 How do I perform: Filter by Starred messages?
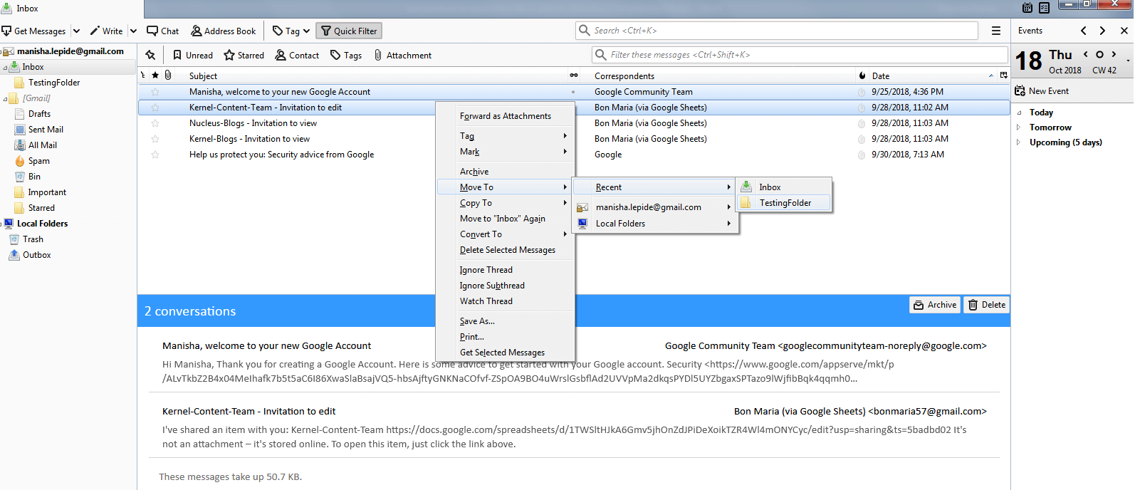click(x=244, y=55)
